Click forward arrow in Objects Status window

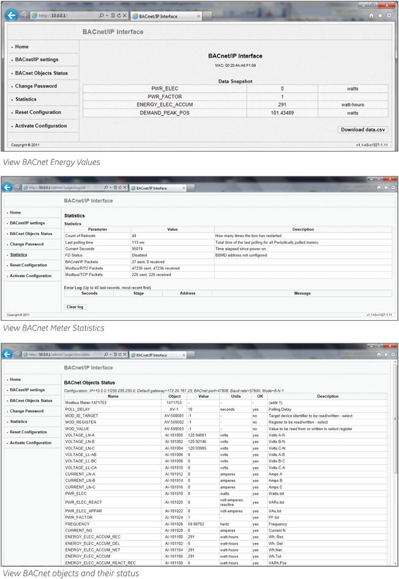coord(17,354)
